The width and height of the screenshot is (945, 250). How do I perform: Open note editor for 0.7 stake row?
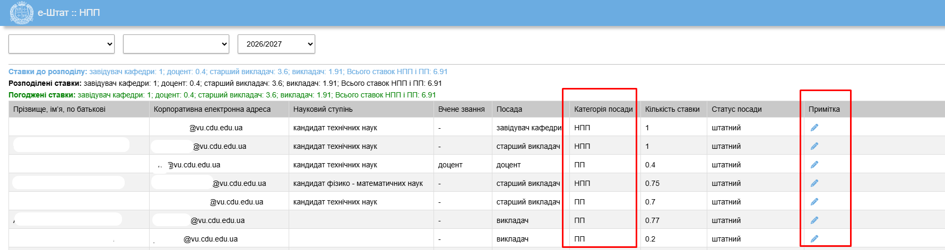point(814,202)
